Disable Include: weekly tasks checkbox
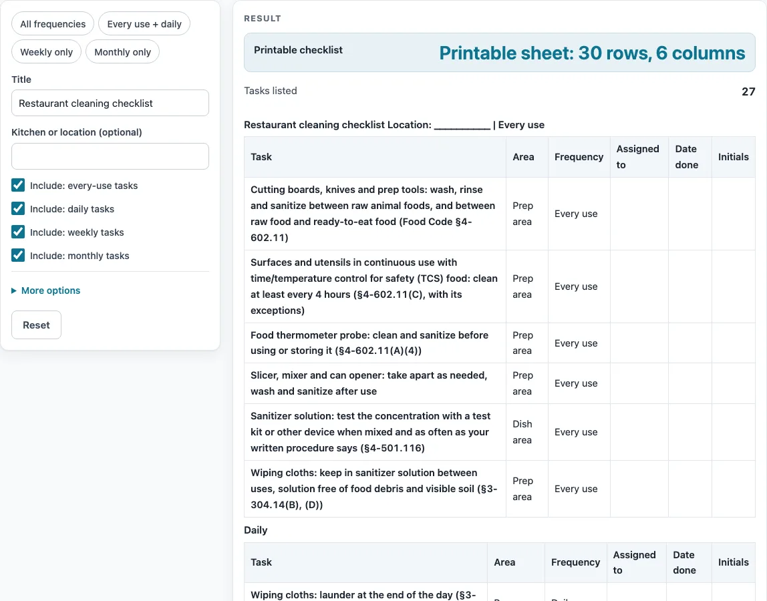Screen dimensions: 767x601 [x=18, y=232]
